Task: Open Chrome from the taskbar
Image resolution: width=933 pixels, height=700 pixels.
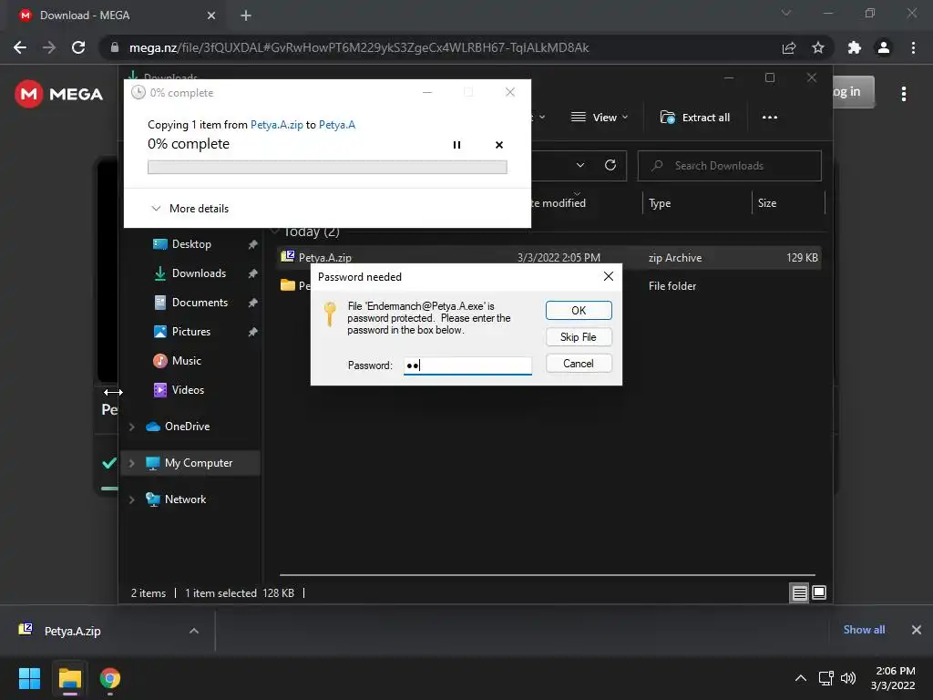Action: click(110, 678)
